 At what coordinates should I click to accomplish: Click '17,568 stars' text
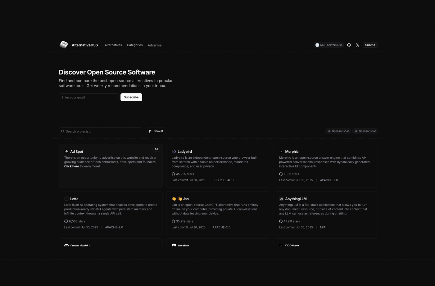click(77, 221)
